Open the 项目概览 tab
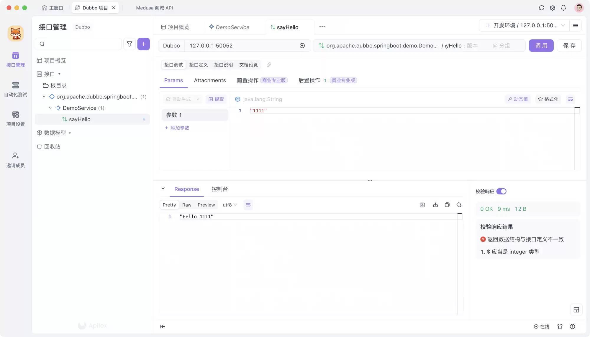590x337 pixels. pyautogui.click(x=175, y=27)
